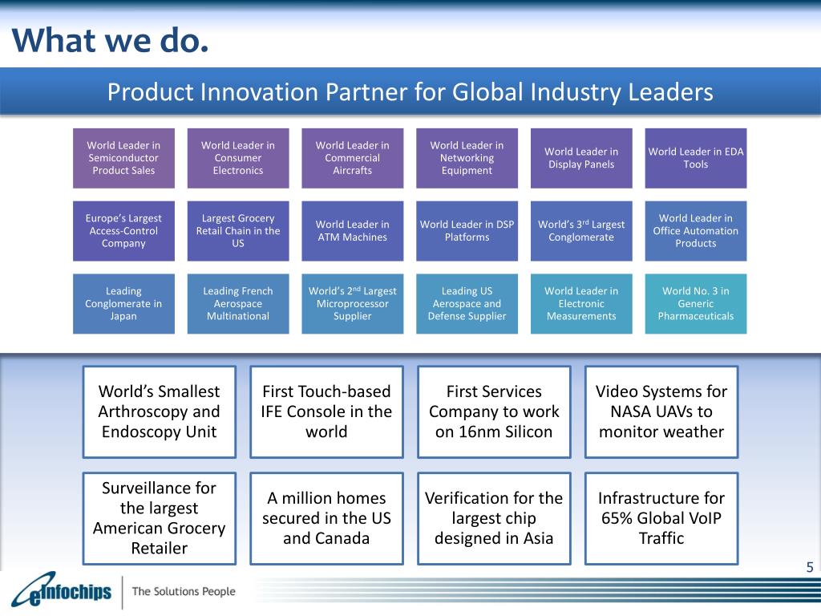
Task: Click 'Infrastructure for 65% Global VoIP Traffic' box
Action: point(661,518)
